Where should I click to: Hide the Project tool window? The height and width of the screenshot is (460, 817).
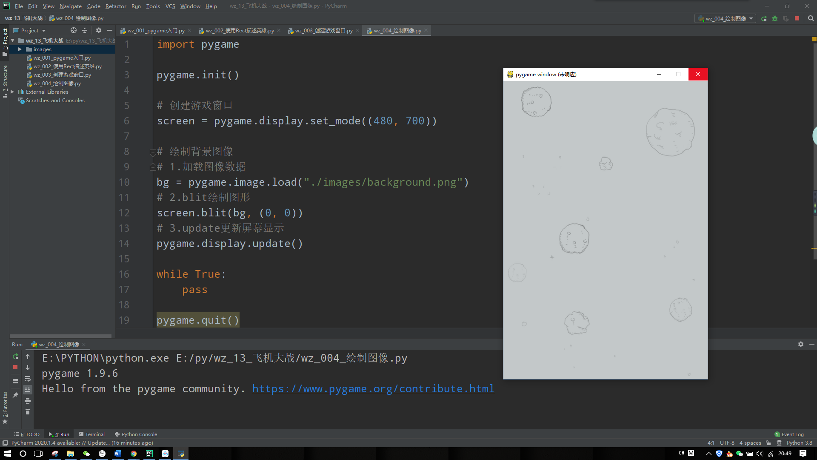[x=110, y=30]
